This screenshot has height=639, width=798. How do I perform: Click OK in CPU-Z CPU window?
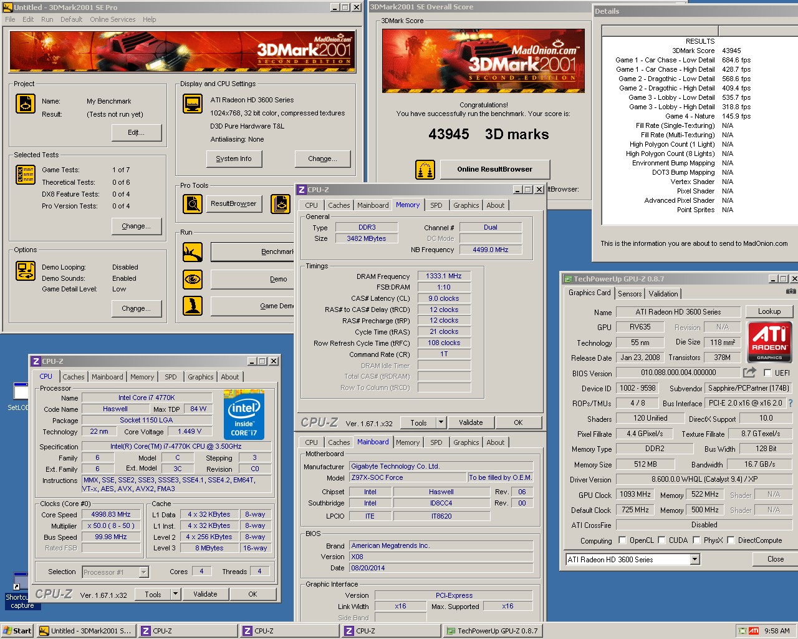click(x=252, y=594)
